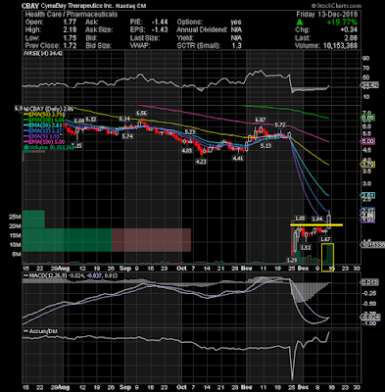Click the 1.29 low price label
Image resolution: width=385 pixels, height=392 pixels.
click(292, 260)
